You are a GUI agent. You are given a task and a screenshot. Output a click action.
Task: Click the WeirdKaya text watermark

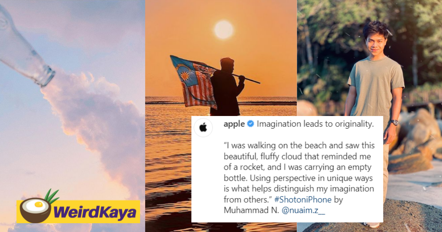(x=95, y=212)
